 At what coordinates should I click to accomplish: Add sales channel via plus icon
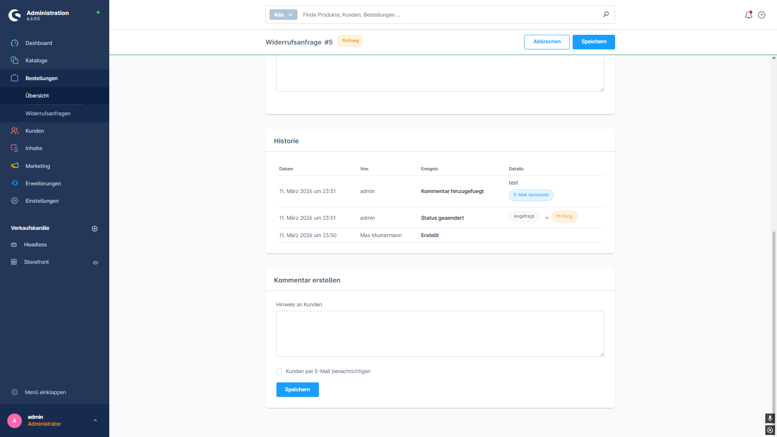(95, 229)
